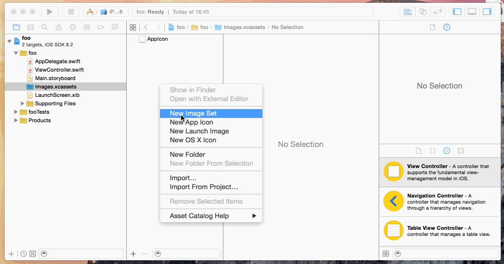Show the File Template library
504x264 pixels.
click(419, 151)
